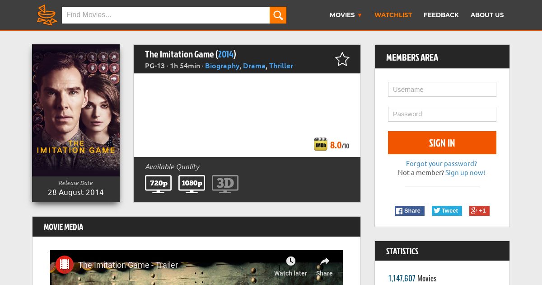The image size is (542, 285).
Task: Select the 3D quality icon
Action: 225,184
